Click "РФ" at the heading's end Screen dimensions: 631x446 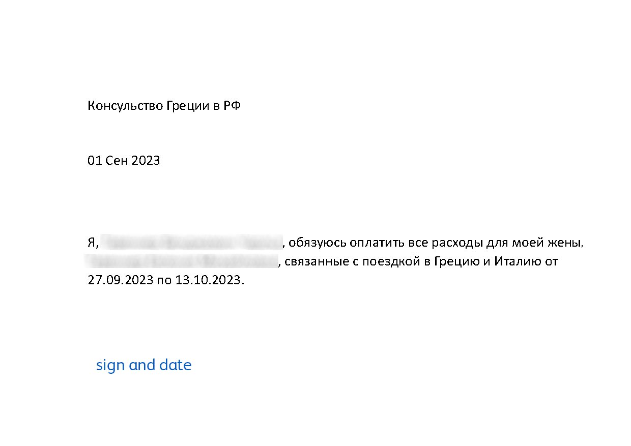pos(233,106)
